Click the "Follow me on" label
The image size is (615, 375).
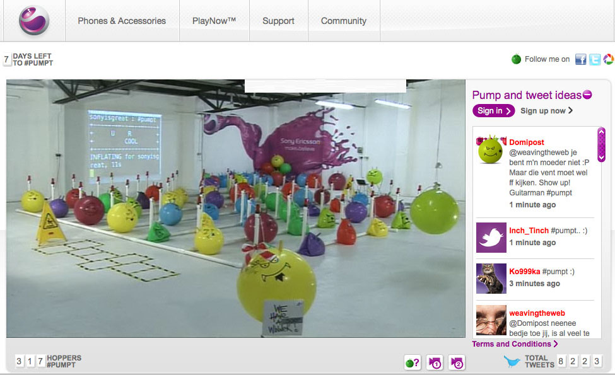click(x=547, y=59)
